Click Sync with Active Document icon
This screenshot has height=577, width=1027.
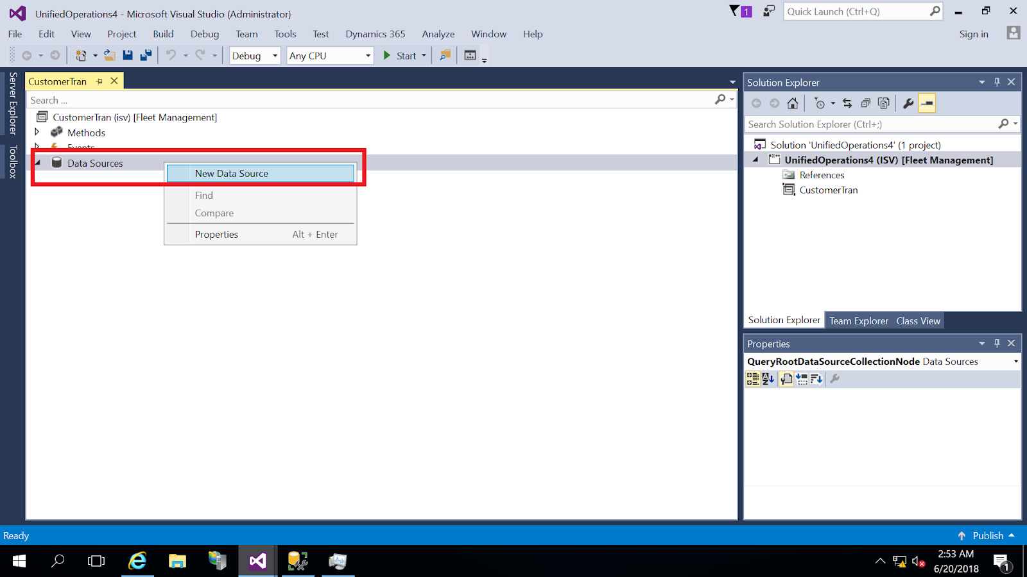pyautogui.click(x=847, y=103)
